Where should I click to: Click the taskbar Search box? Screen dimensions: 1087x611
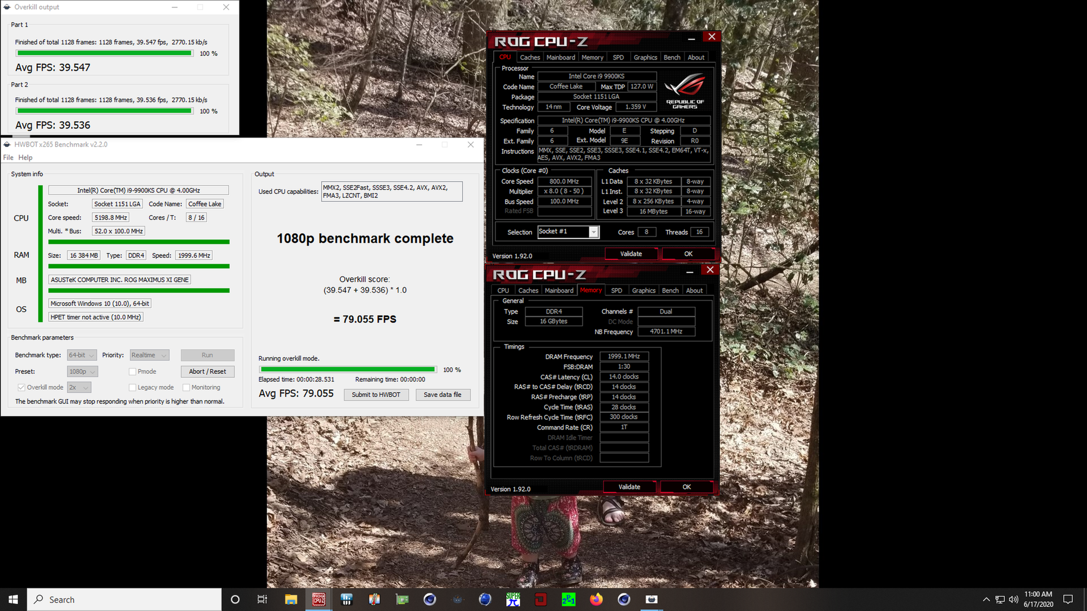[x=124, y=599]
